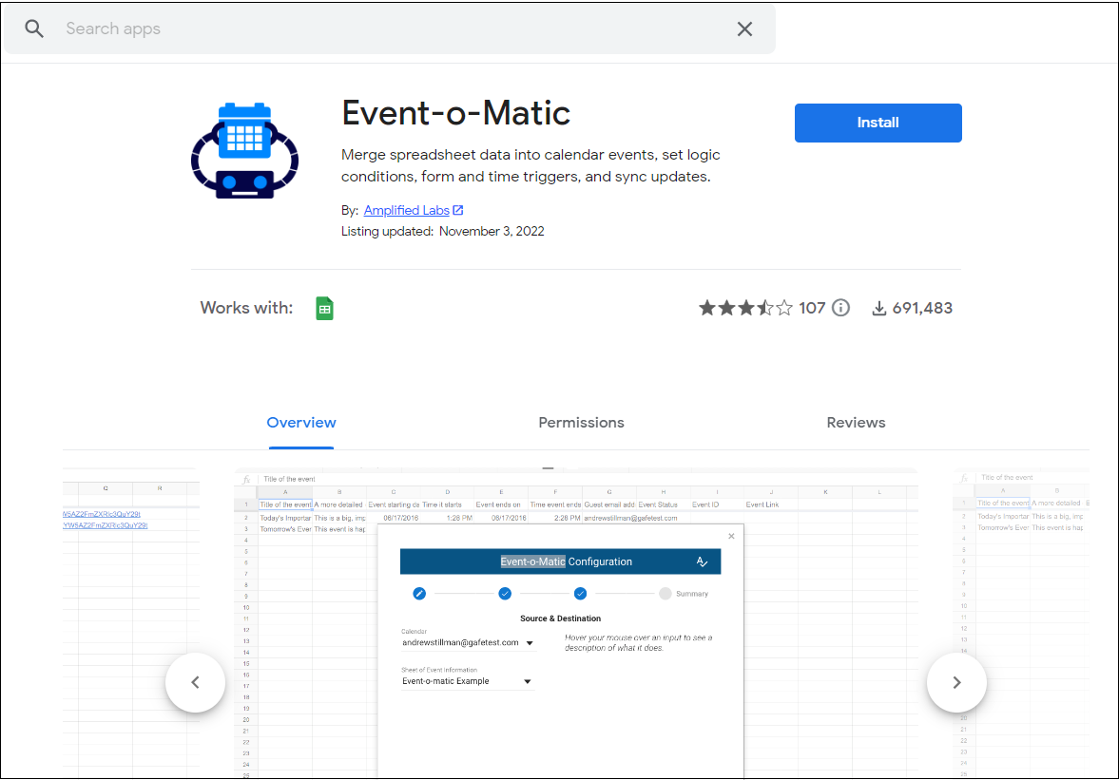The height and width of the screenshot is (780, 1119).
Task: Open the Reviews tab
Action: coord(855,422)
